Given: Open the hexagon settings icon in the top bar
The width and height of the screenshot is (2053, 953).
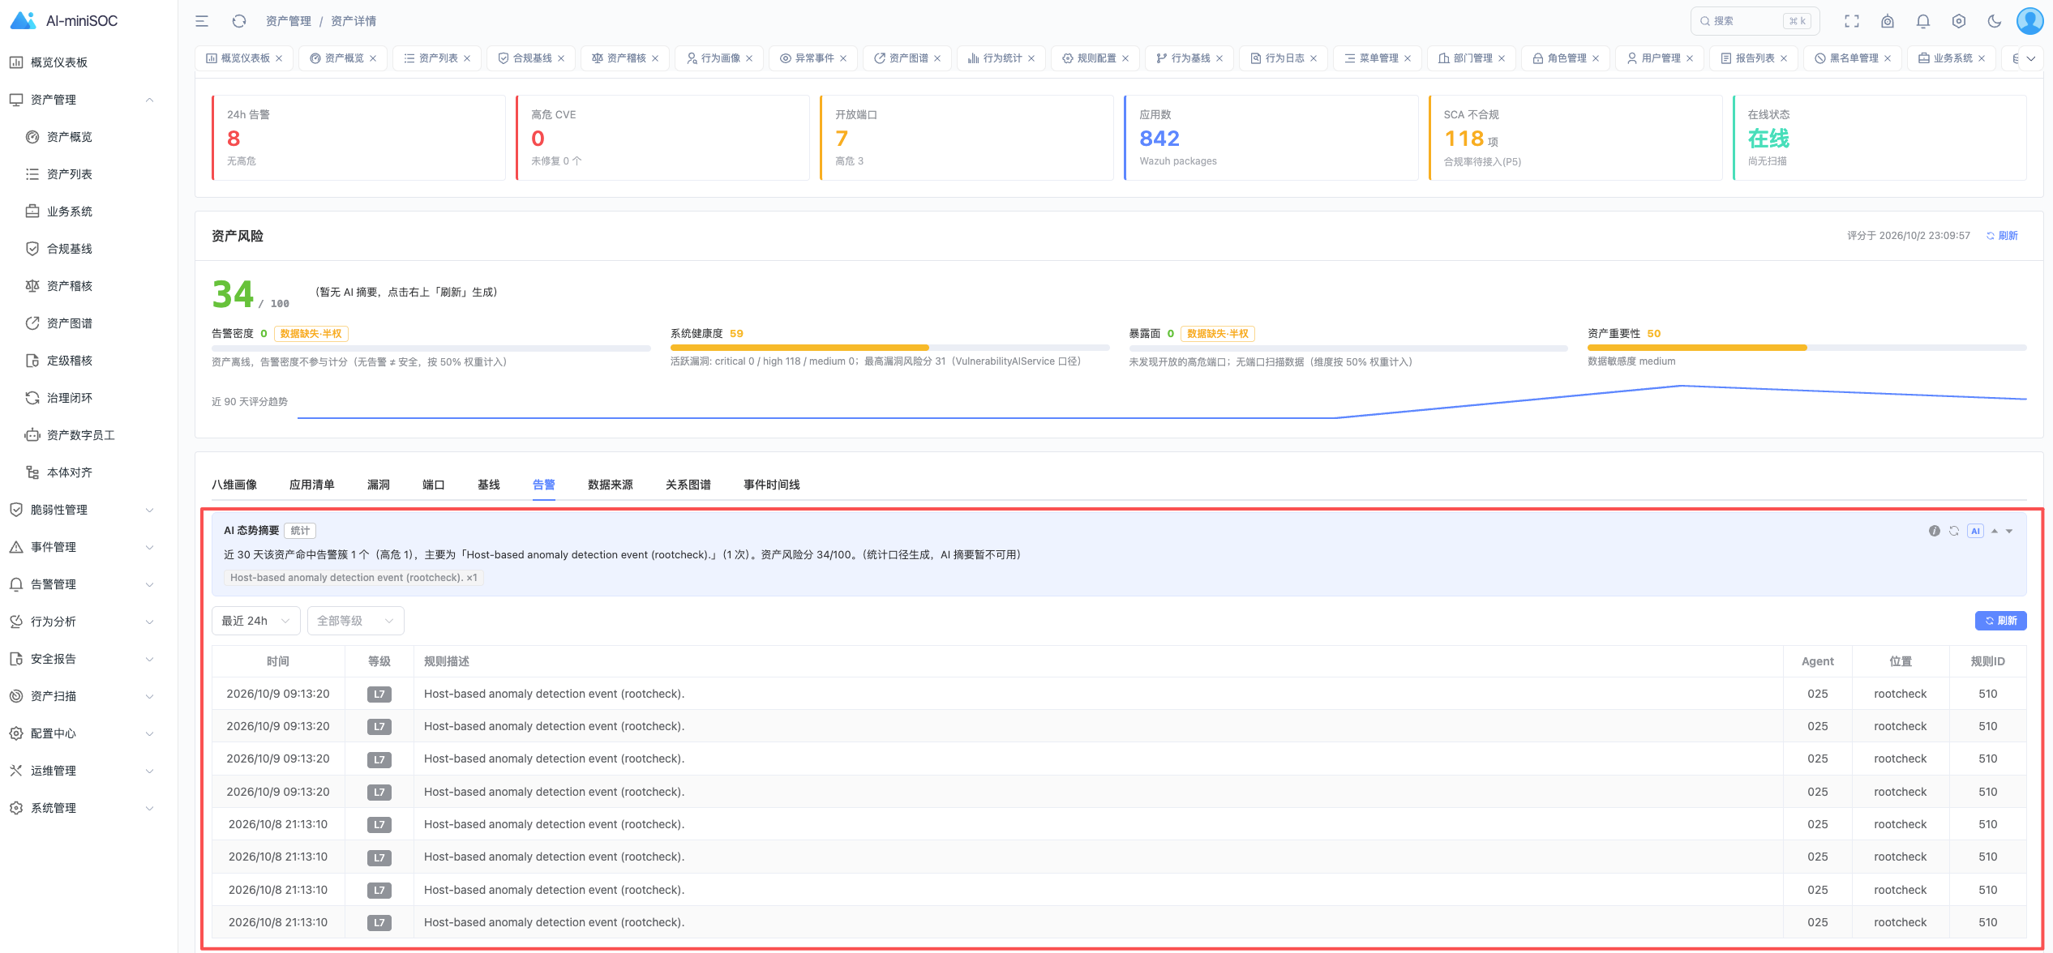Looking at the screenshot, I should click(x=1959, y=21).
